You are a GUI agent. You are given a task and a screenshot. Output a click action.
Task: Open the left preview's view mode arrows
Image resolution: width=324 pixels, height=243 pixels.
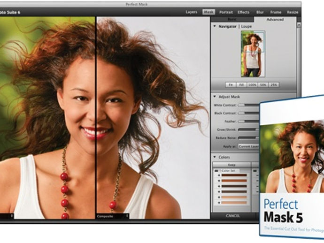12,216
